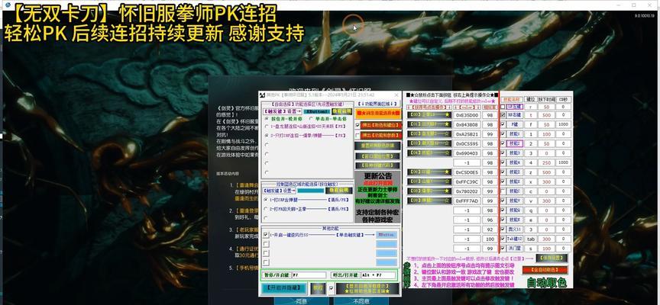This screenshot has width=660, height=305.
Task: Click the 【00】 sequence button
Action: [429, 114]
